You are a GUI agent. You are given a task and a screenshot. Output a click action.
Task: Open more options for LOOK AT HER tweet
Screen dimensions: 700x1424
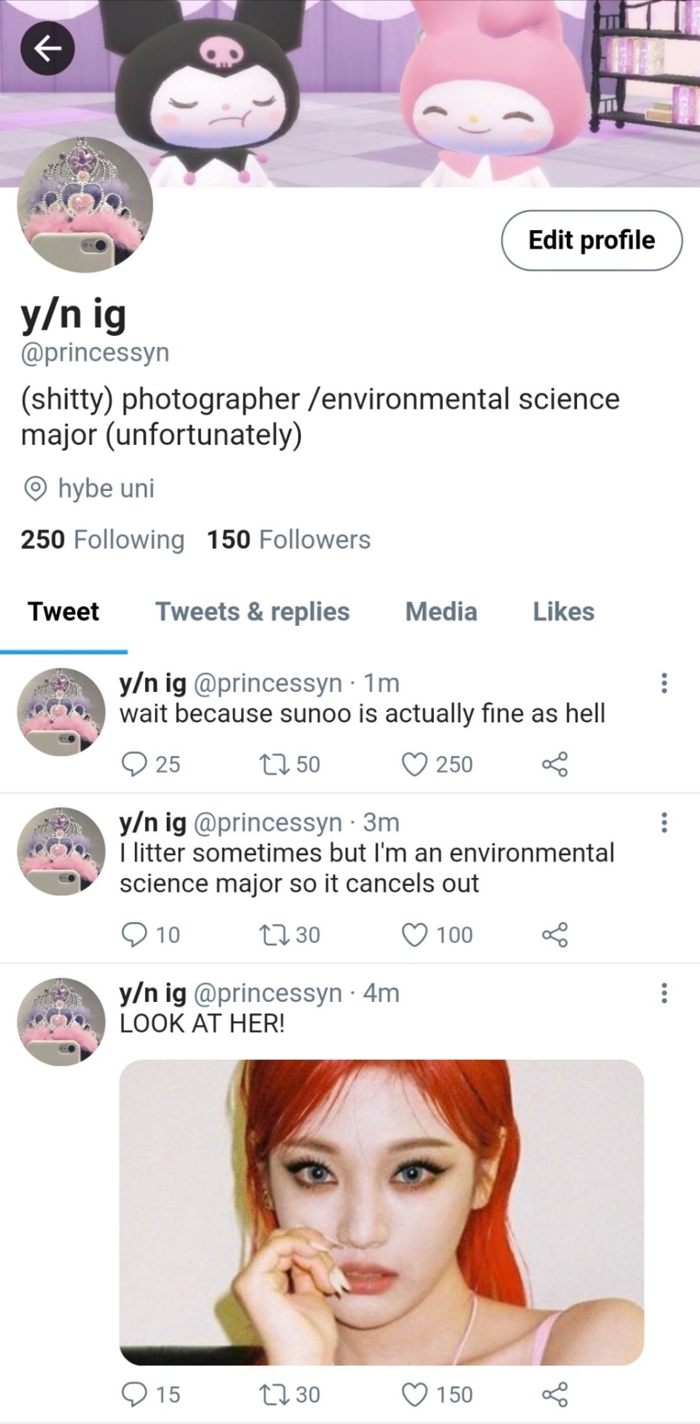(664, 993)
